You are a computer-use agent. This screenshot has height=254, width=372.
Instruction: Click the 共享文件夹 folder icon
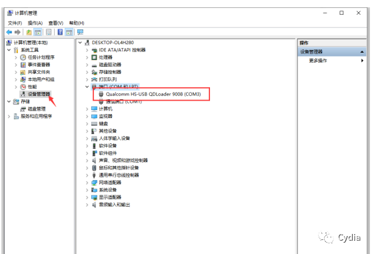(x=23, y=72)
